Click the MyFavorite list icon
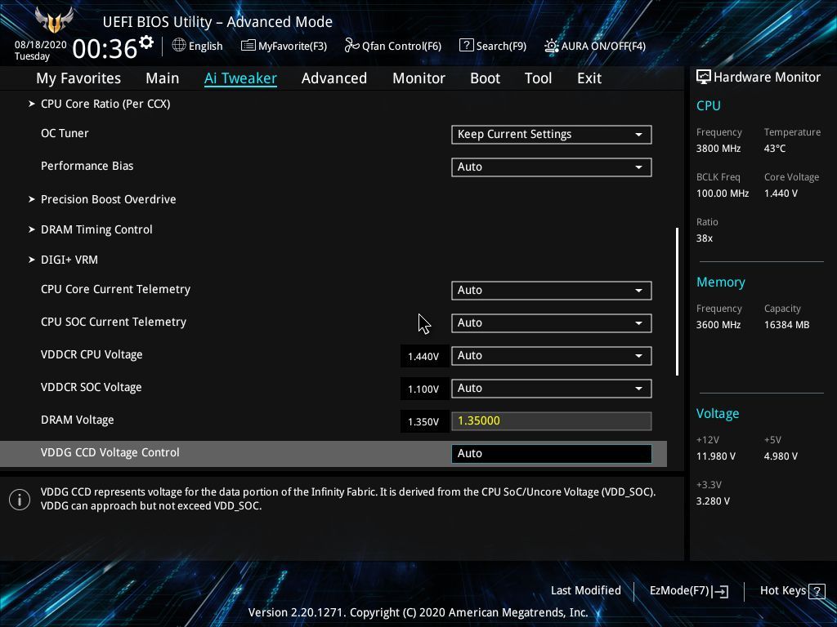This screenshot has height=627, width=837. pyautogui.click(x=248, y=46)
